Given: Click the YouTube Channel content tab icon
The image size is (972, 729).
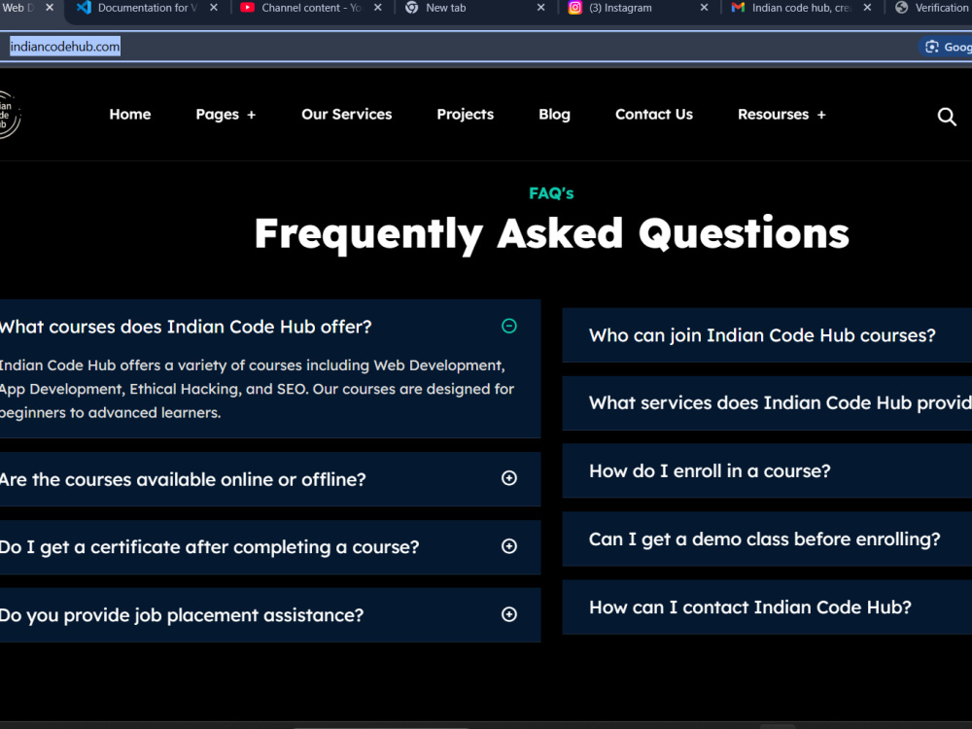Looking at the screenshot, I should tap(247, 8).
